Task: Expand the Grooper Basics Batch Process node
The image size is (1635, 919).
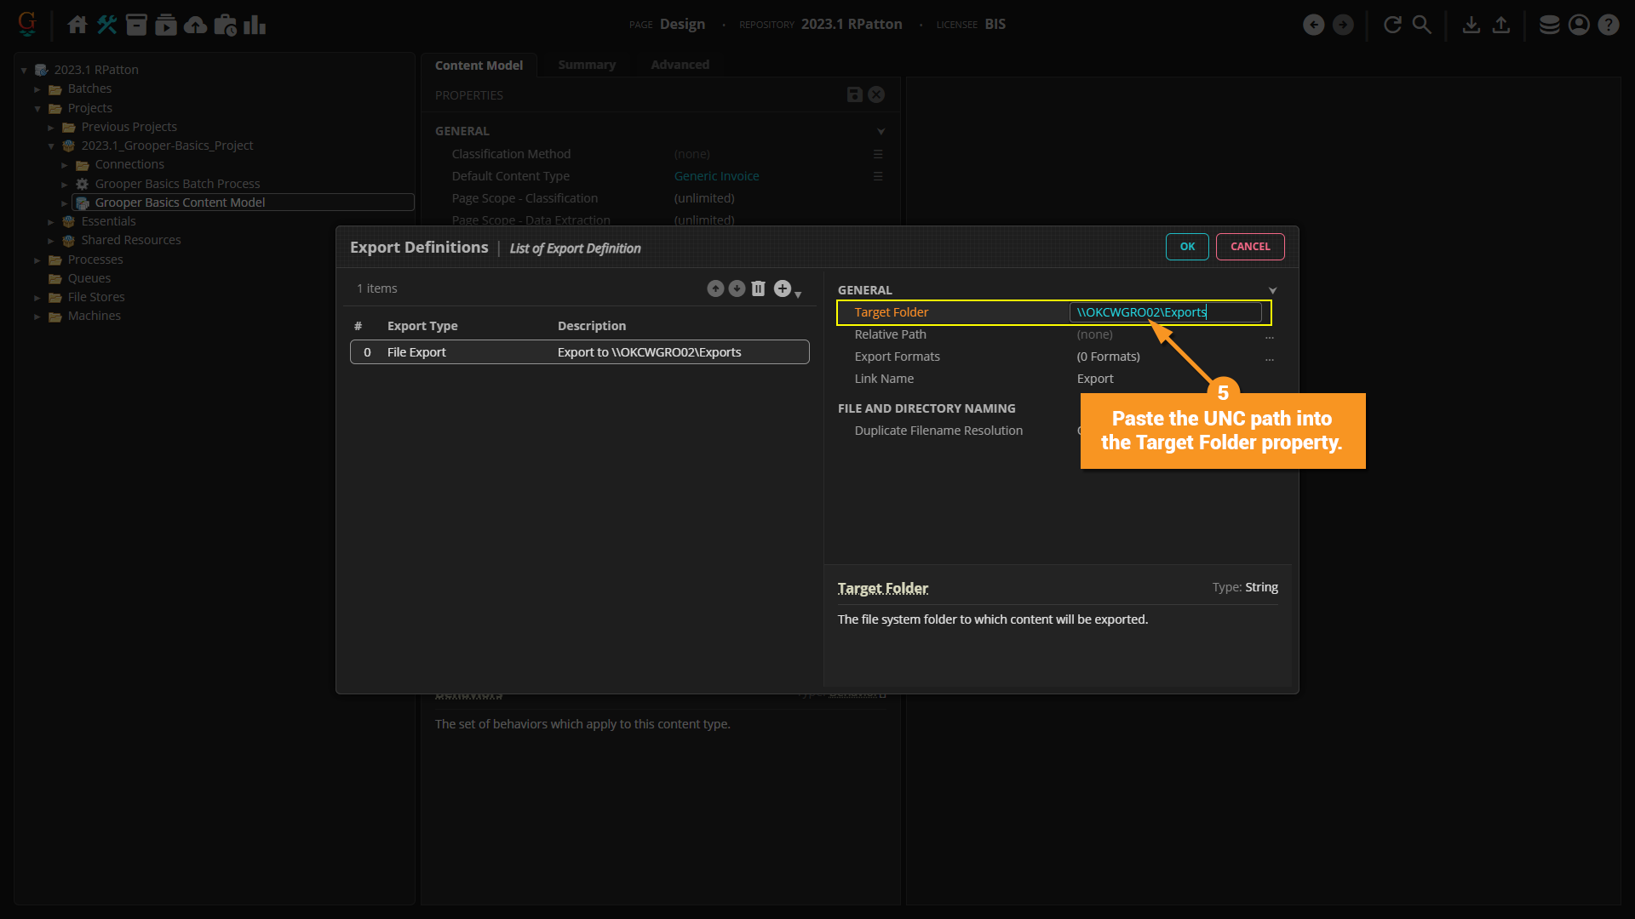Action: 65,185
